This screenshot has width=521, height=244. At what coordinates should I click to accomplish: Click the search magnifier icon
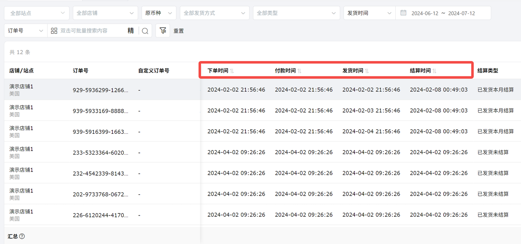click(145, 31)
